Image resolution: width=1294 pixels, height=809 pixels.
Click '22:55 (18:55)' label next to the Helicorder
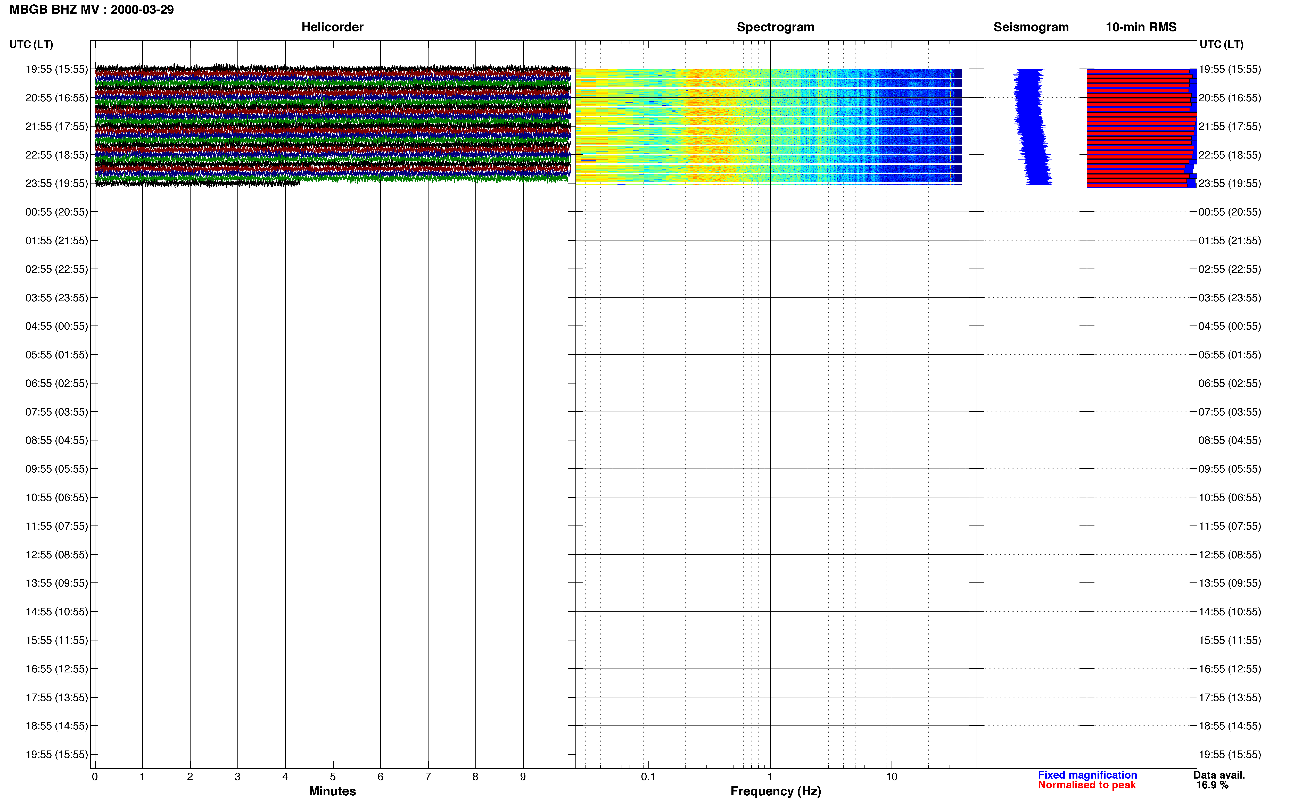point(57,155)
